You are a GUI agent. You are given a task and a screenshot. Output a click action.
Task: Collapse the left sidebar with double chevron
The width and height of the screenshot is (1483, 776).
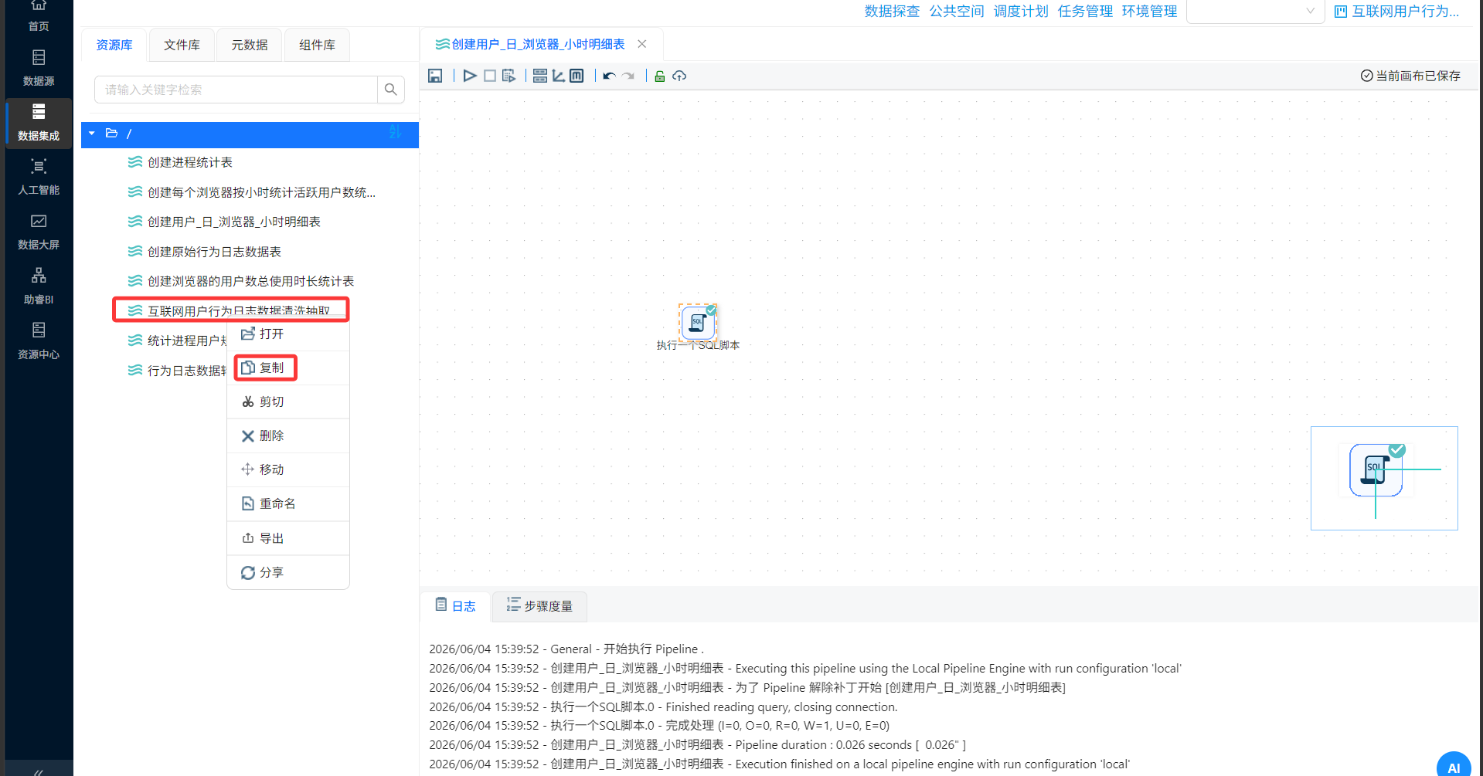pos(38,771)
